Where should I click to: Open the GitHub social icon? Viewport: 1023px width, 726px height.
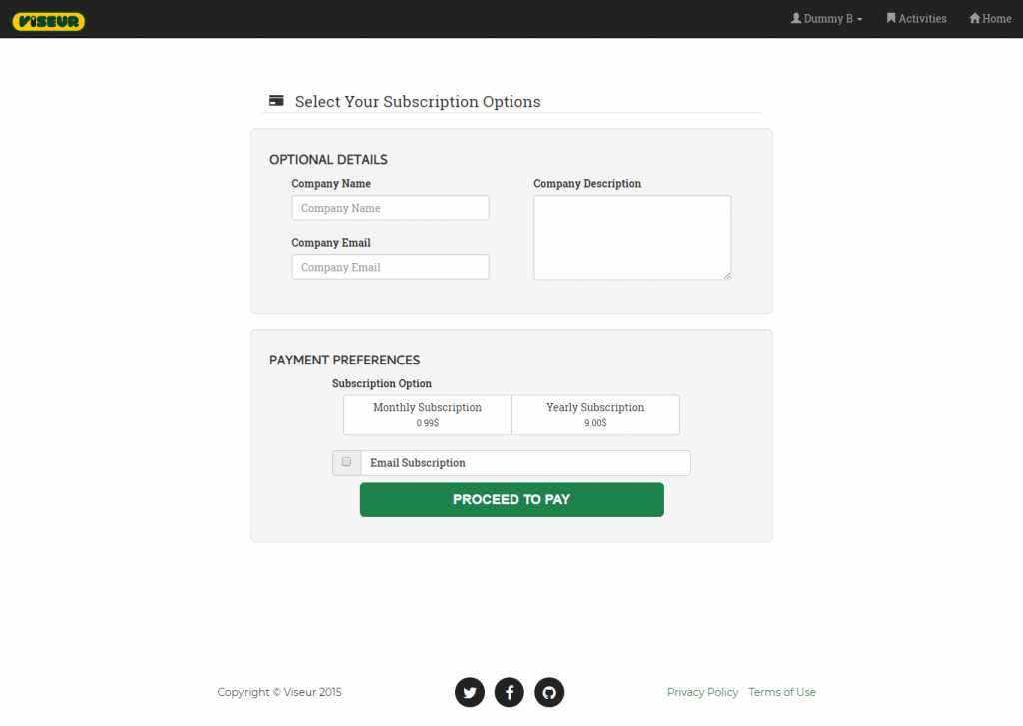pyautogui.click(x=549, y=692)
